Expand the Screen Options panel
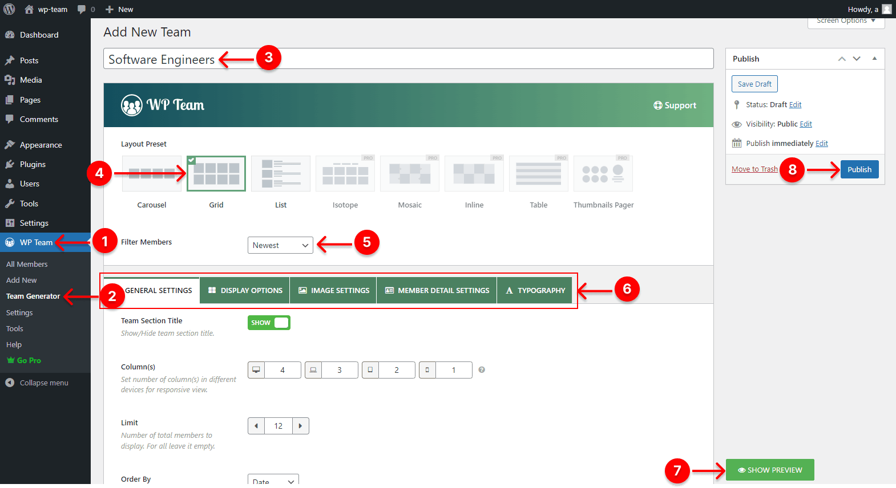 tap(846, 22)
